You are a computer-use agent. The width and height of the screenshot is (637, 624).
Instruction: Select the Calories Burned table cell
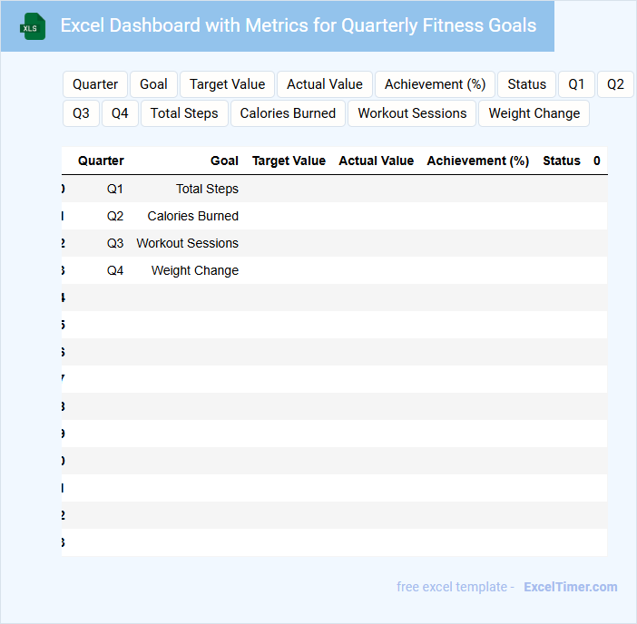[192, 216]
